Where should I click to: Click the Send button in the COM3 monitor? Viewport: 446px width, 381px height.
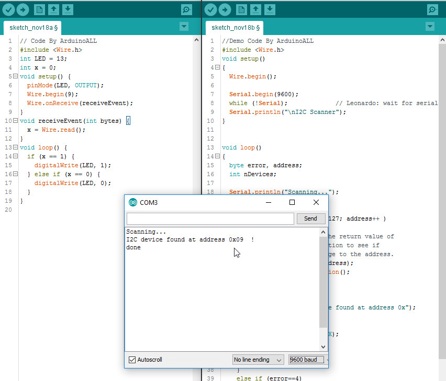pos(310,218)
